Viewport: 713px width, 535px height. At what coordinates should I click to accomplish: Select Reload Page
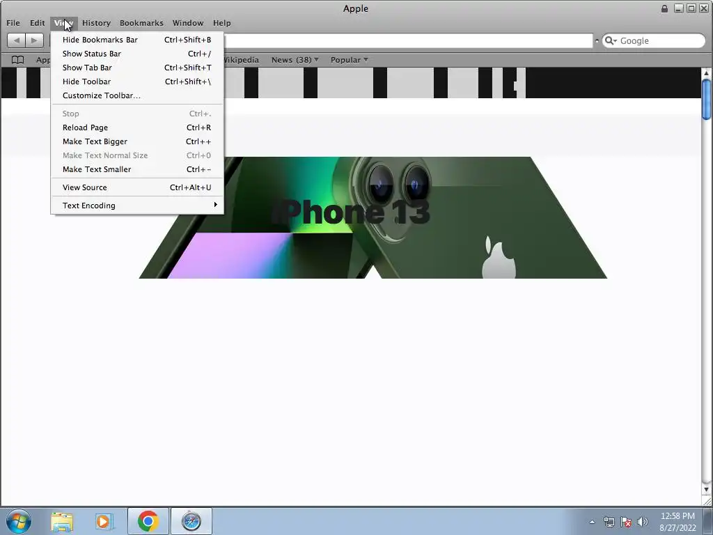pyautogui.click(x=137, y=128)
